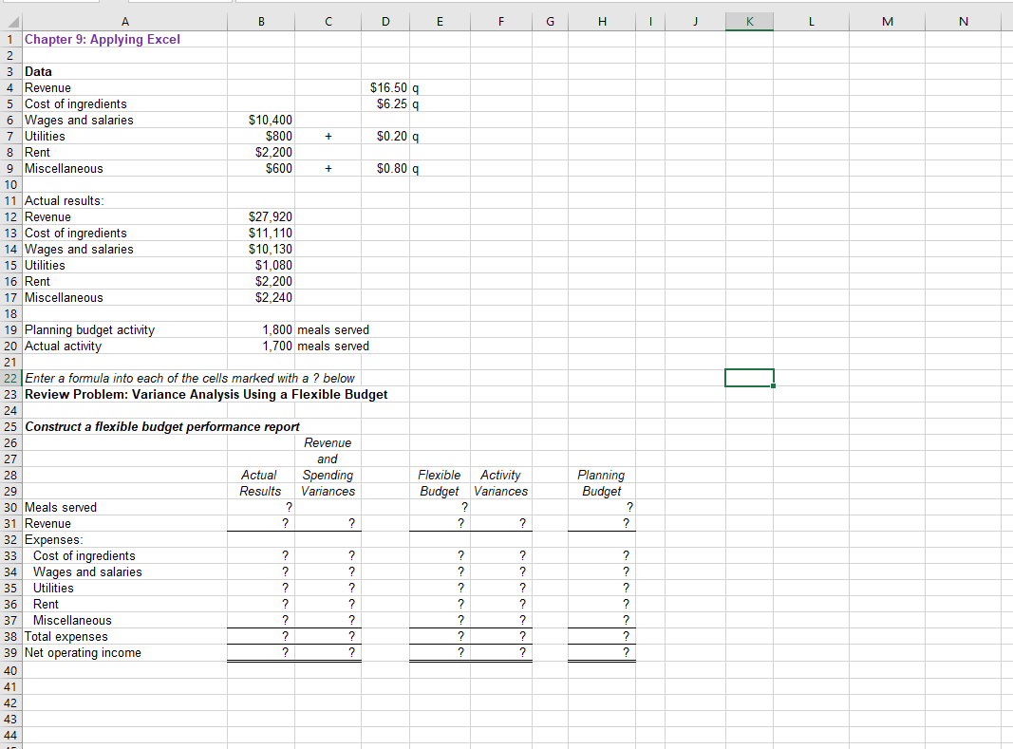Select the $16.50 revenue rate cell

(385, 88)
